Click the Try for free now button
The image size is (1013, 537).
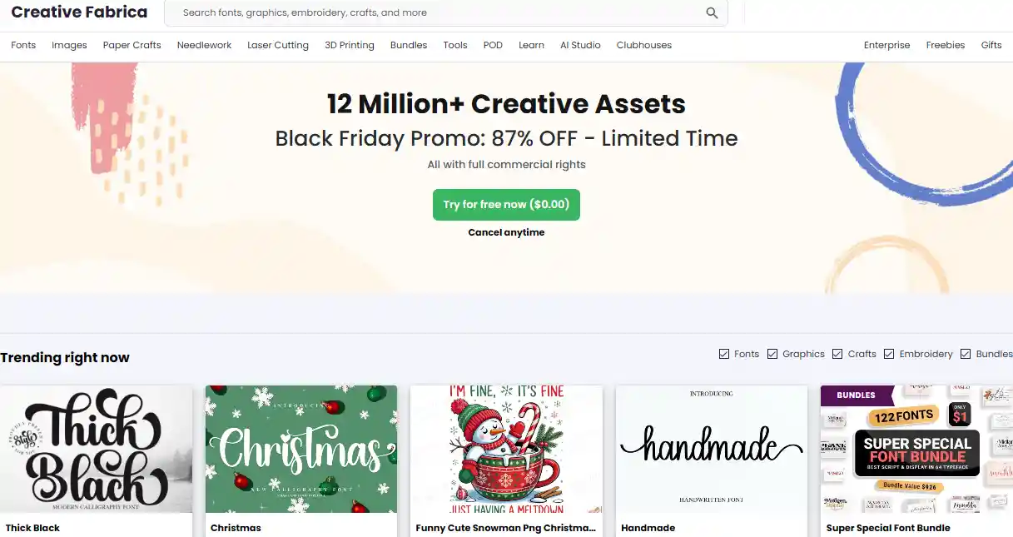pos(506,204)
